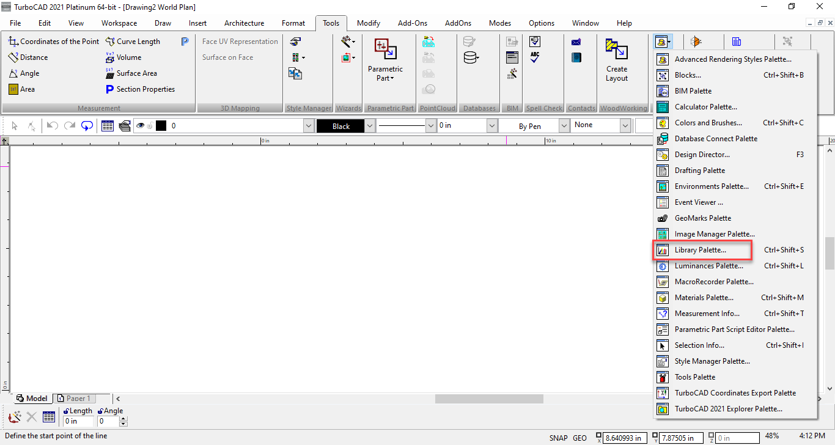Click Surface on Face button

tap(227, 57)
